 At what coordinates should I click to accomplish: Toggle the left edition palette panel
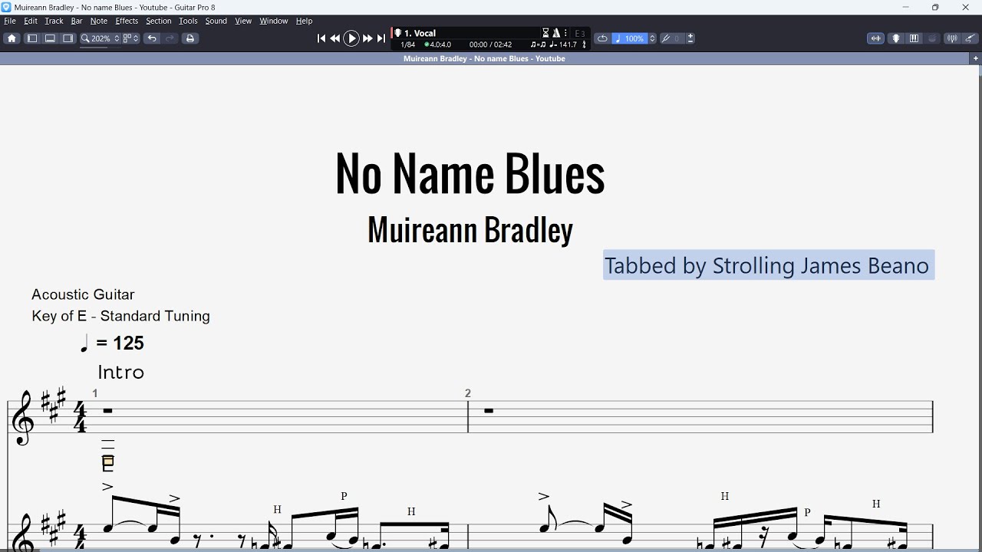coord(32,38)
